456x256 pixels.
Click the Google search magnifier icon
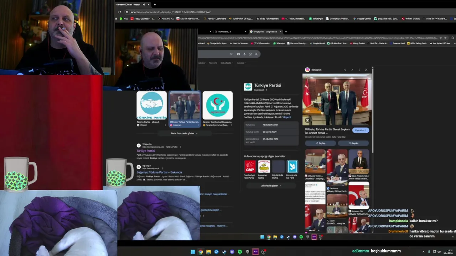(256, 54)
